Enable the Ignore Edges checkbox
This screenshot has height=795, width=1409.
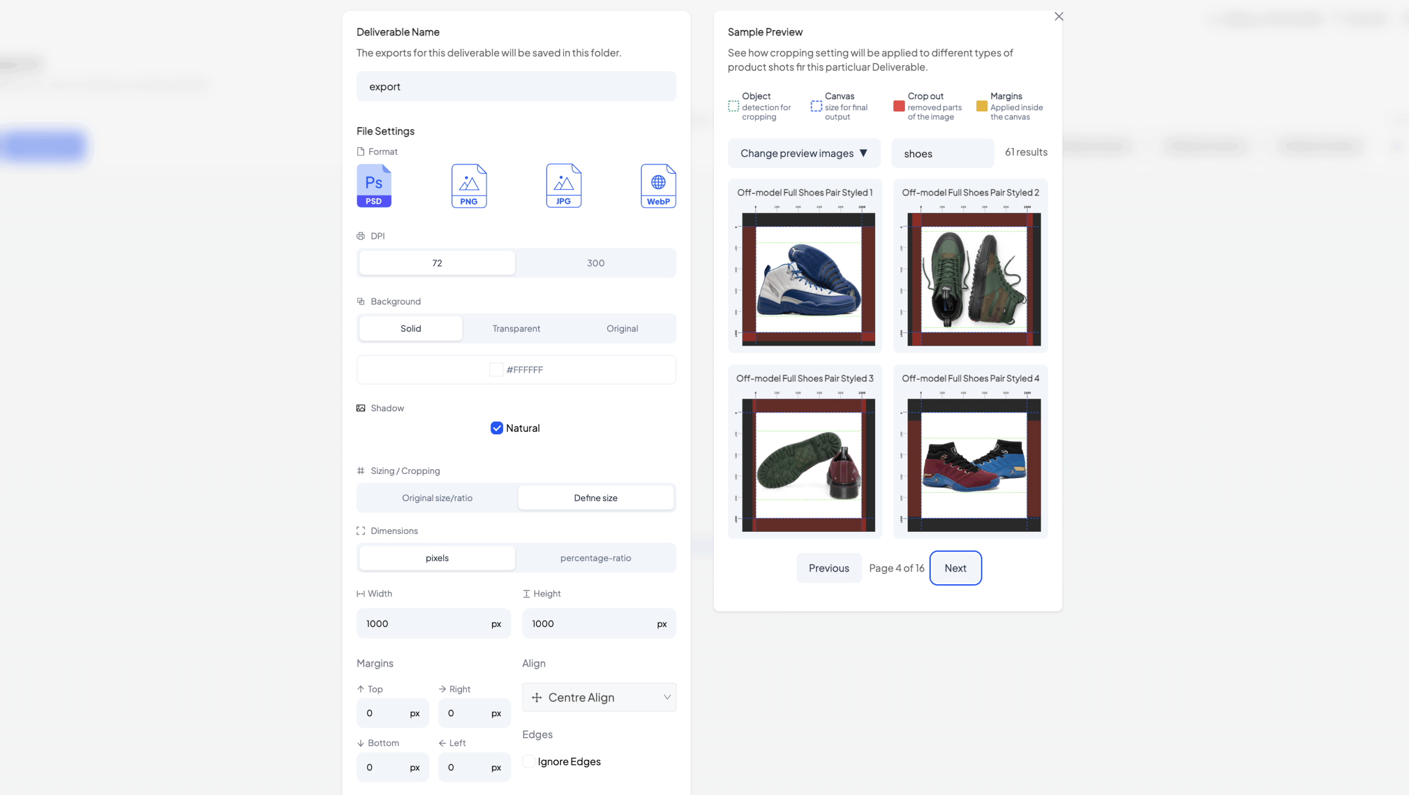528,761
